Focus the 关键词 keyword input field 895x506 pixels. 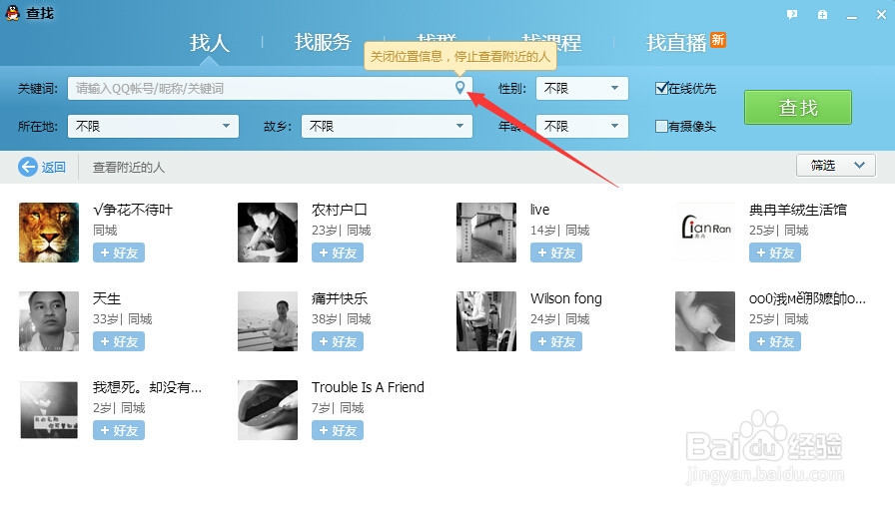(x=260, y=89)
